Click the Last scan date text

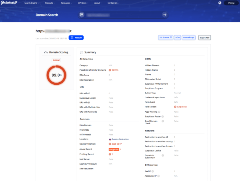[x=51, y=38]
